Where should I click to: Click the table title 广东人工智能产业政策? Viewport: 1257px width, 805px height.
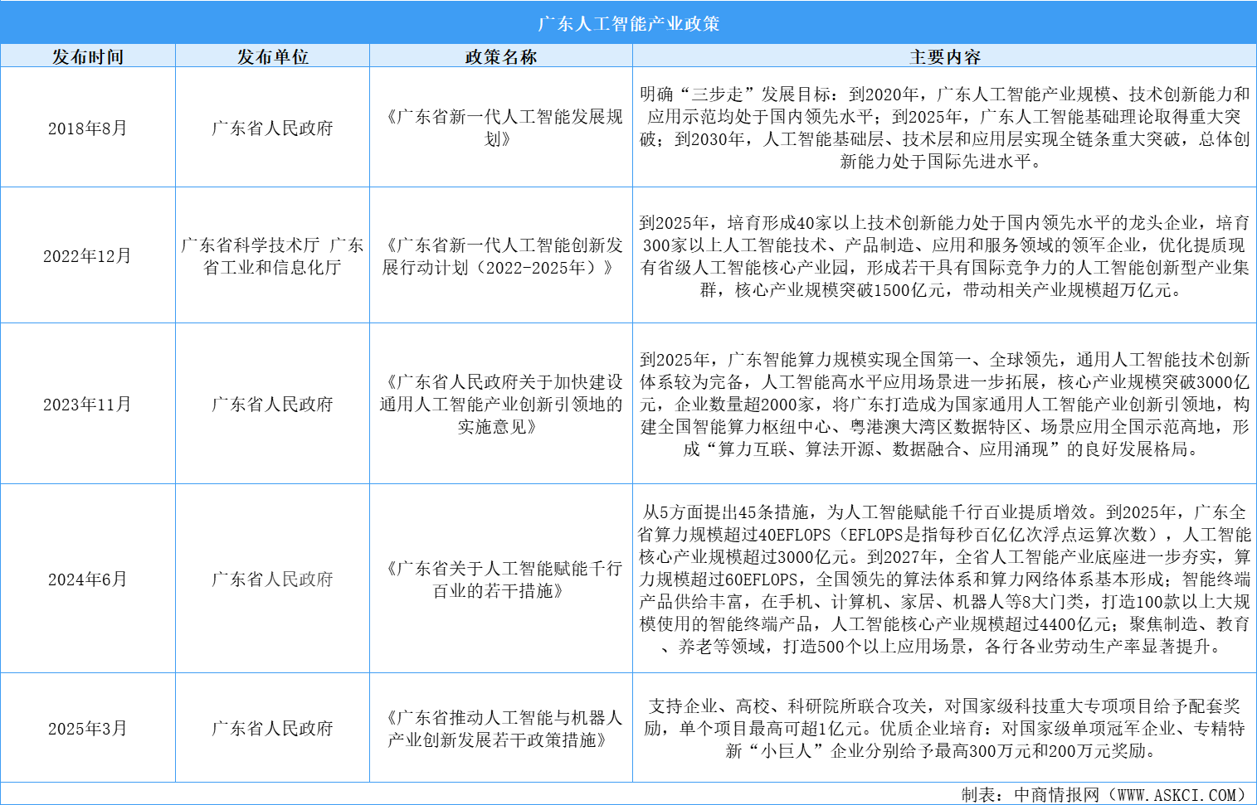tap(628, 23)
